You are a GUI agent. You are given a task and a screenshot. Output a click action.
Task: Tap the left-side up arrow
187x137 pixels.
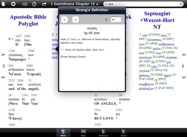tap(3, 54)
